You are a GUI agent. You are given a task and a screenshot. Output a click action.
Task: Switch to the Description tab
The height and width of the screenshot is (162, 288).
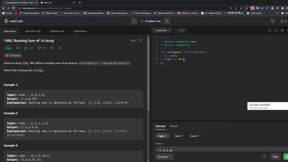click(10, 31)
